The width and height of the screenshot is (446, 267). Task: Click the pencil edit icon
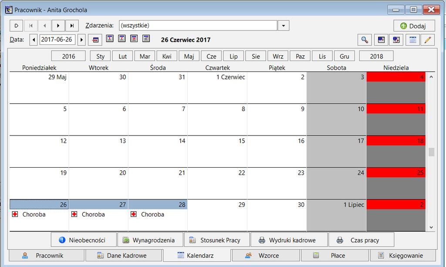coord(428,40)
